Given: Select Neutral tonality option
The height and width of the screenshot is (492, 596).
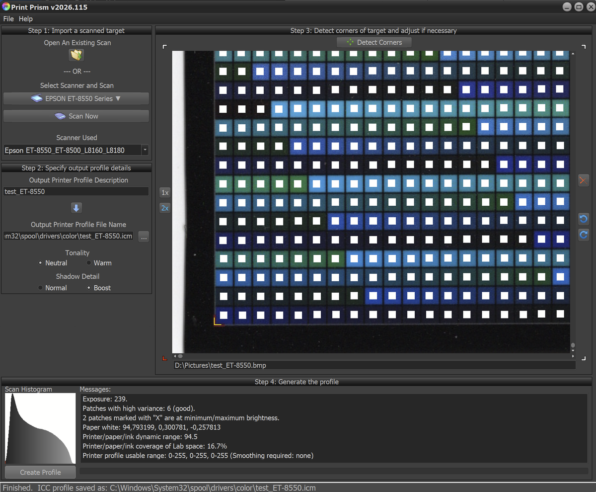Looking at the screenshot, I should click(x=40, y=263).
